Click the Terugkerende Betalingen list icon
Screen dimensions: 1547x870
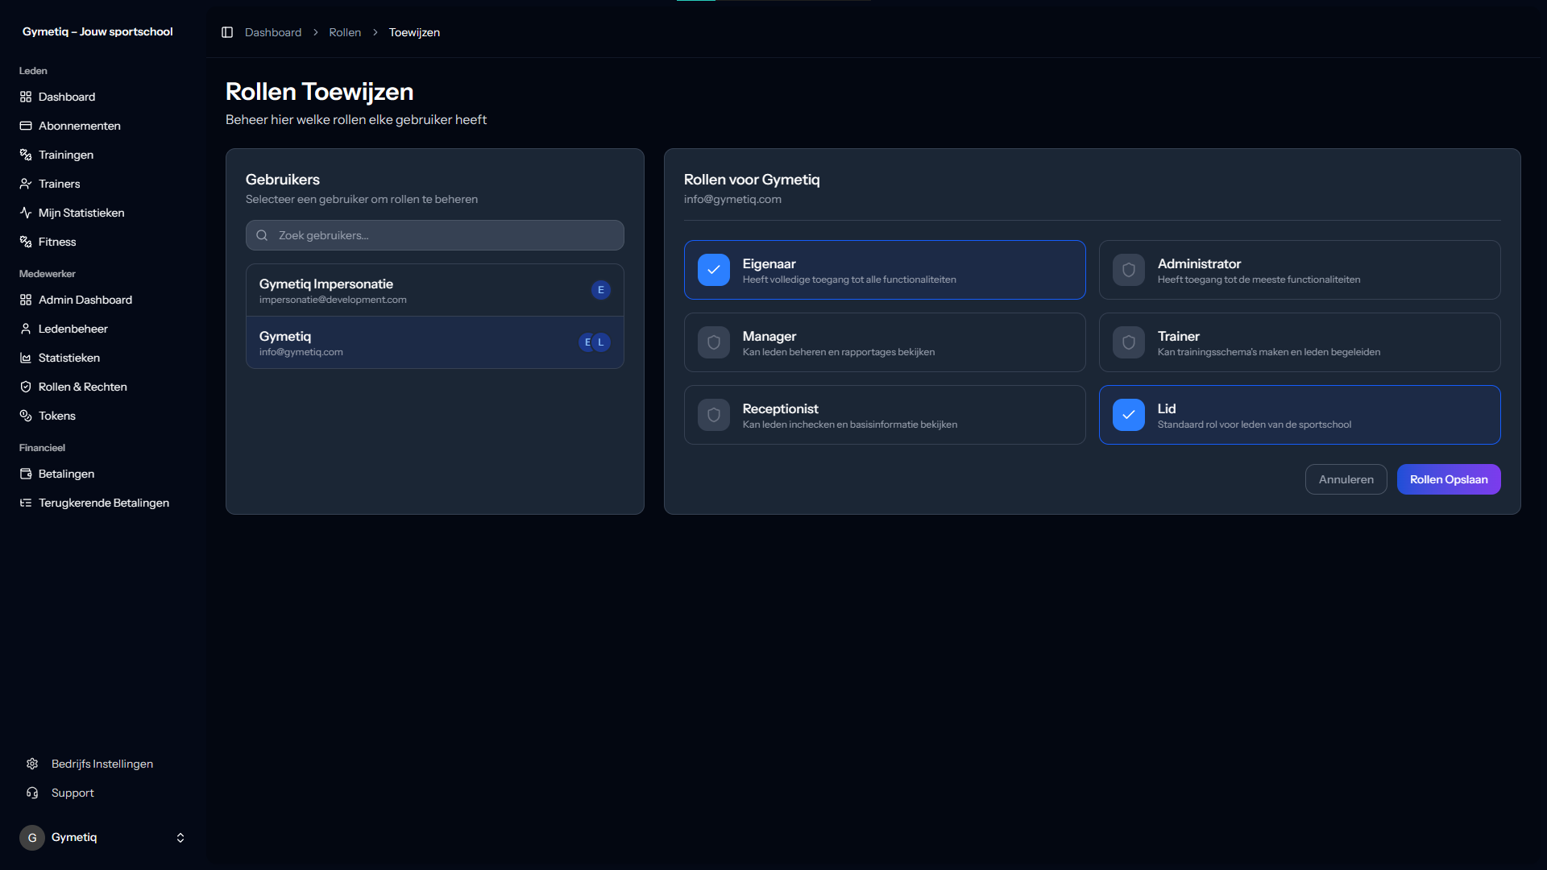pyautogui.click(x=26, y=503)
